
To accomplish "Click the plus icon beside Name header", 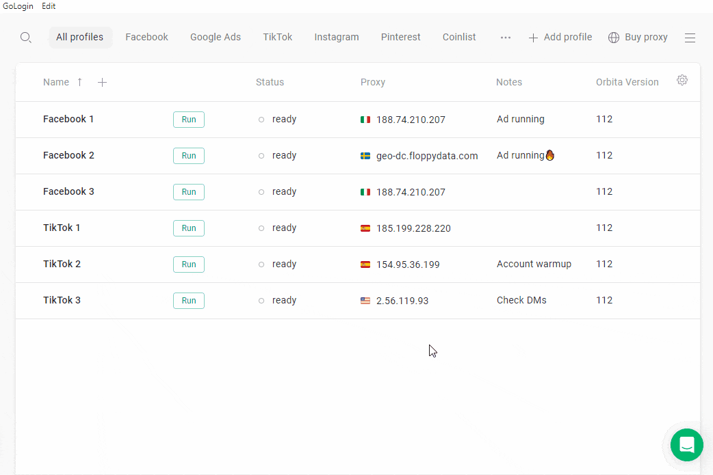I will [103, 82].
